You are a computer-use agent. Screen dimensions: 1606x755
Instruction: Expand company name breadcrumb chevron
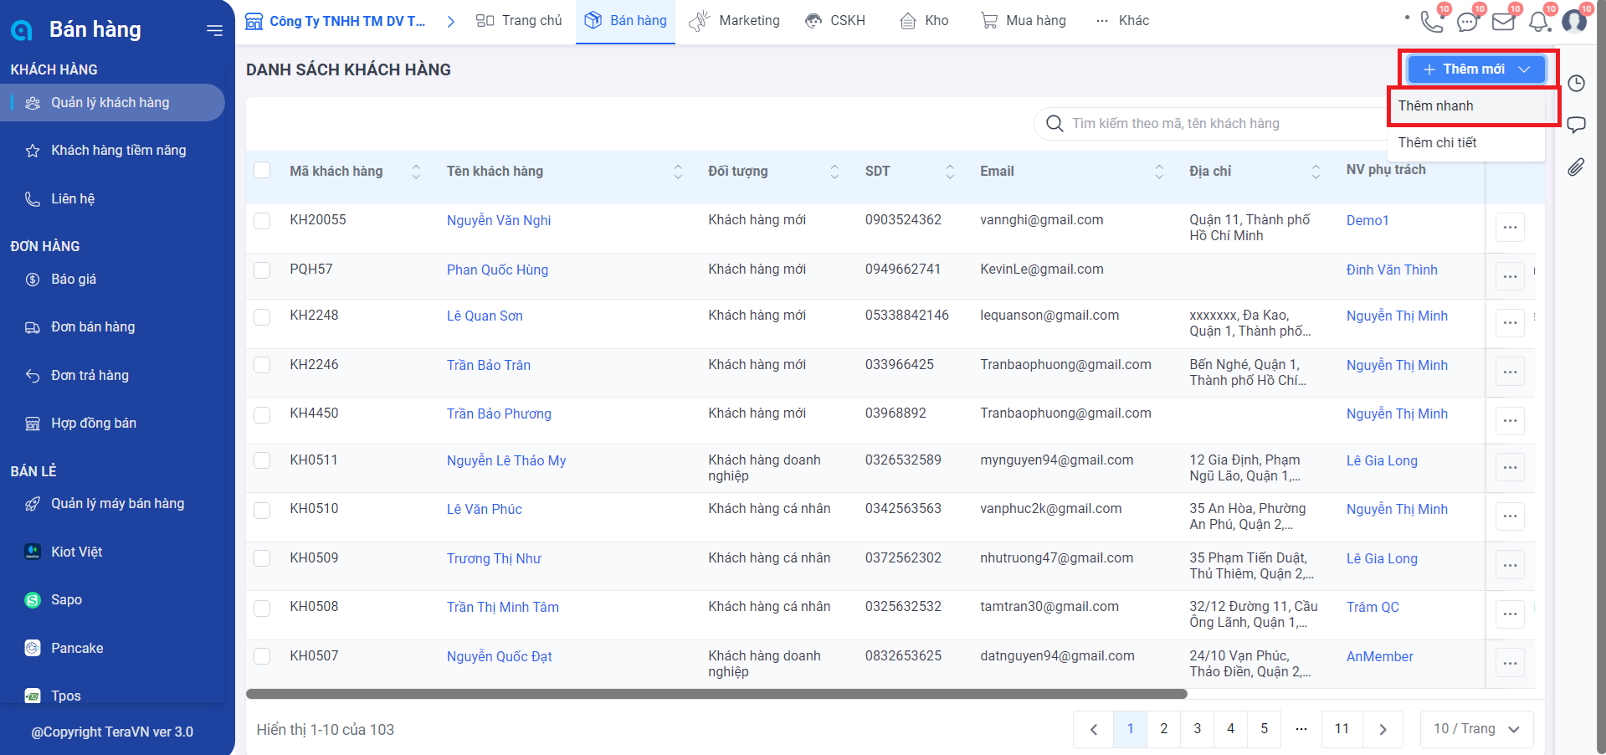451,21
